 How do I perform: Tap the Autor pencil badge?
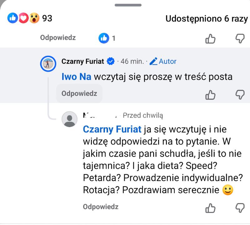point(163,61)
